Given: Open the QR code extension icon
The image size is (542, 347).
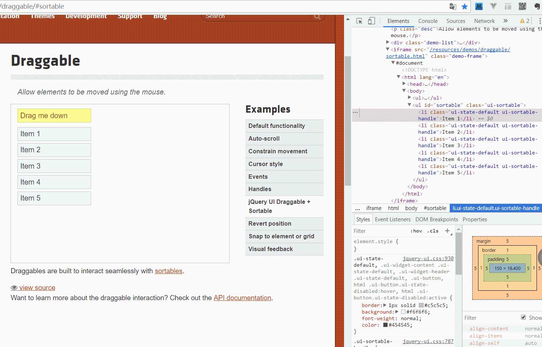Looking at the screenshot, I should coord(522,6).
